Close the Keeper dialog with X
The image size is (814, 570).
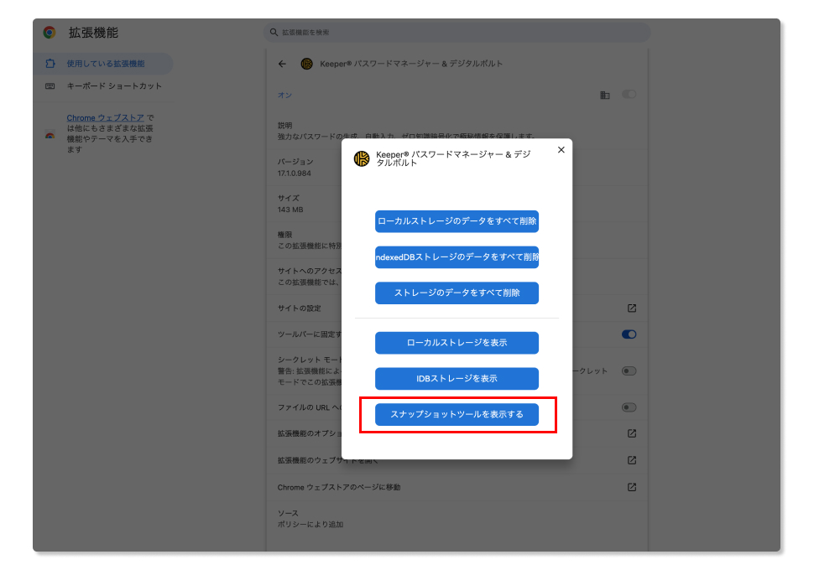(561, 150)
